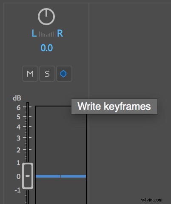Solo the track with S button

[47, 74]
